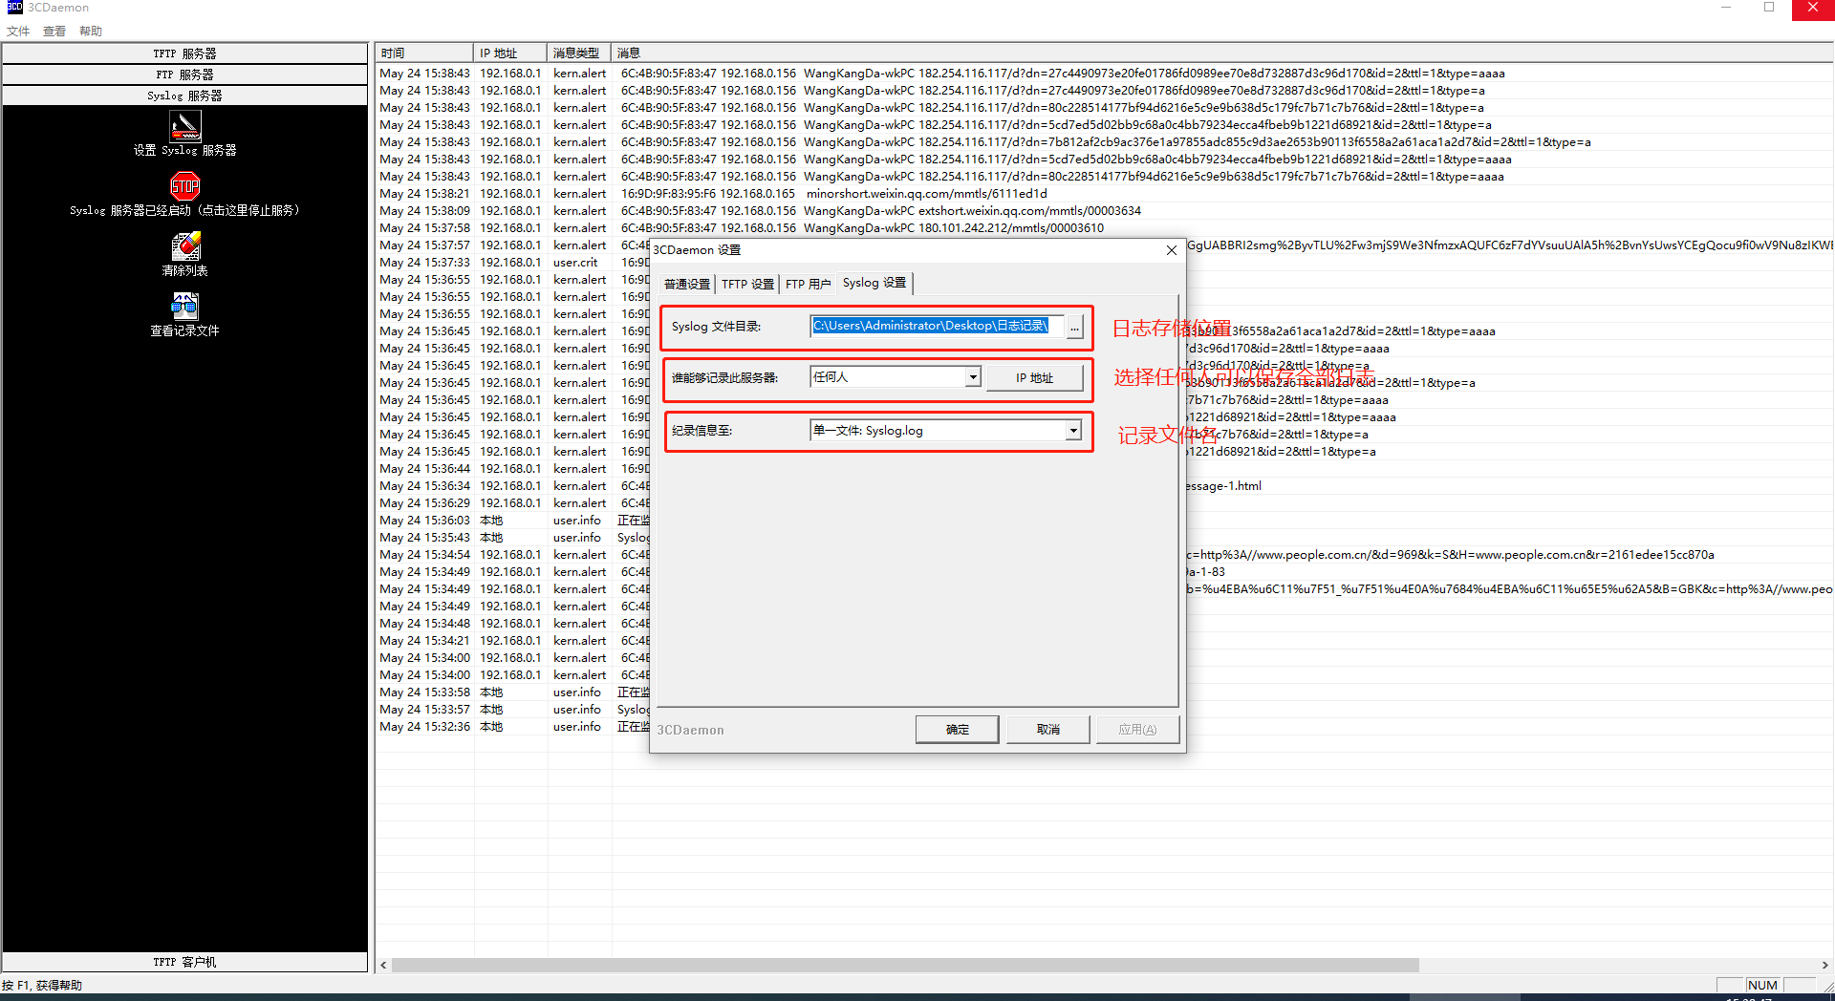
Task: Click the '设置 Syslog 服务器' label
Action: click(x=184, y=150)
